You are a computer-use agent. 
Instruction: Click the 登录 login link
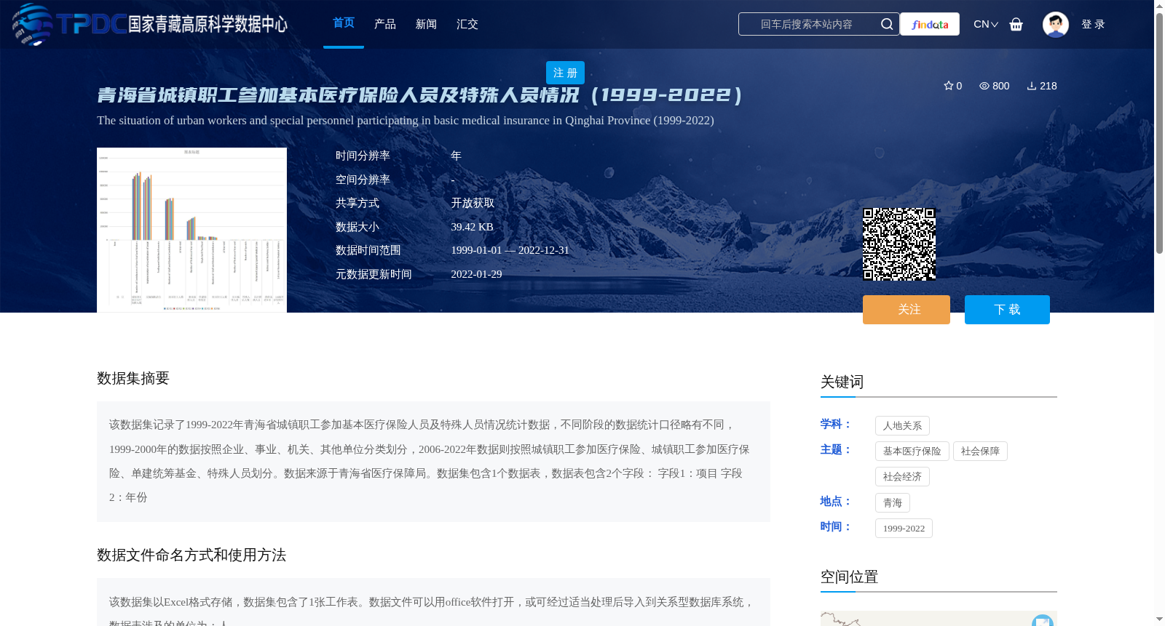click(1093, 24)
